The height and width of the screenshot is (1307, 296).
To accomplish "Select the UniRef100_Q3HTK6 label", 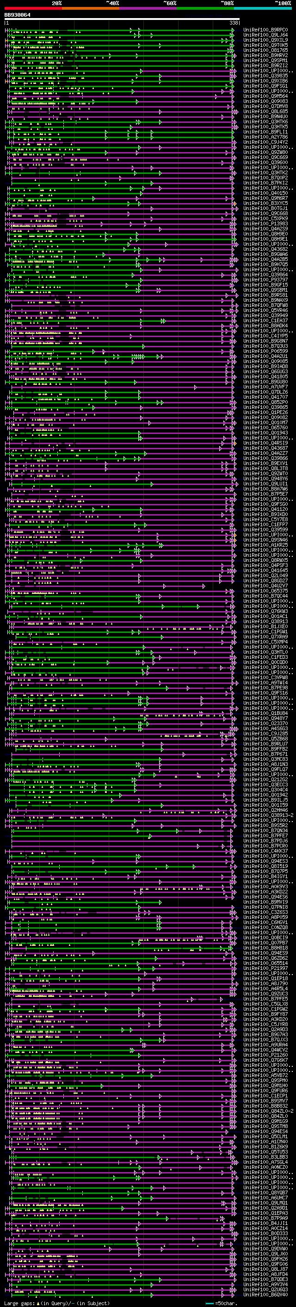I will coord(265,122).
